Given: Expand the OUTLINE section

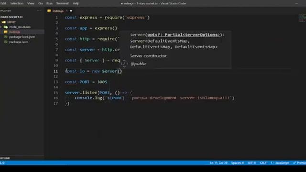Looking at the screenshot, I should pos(5,158).
